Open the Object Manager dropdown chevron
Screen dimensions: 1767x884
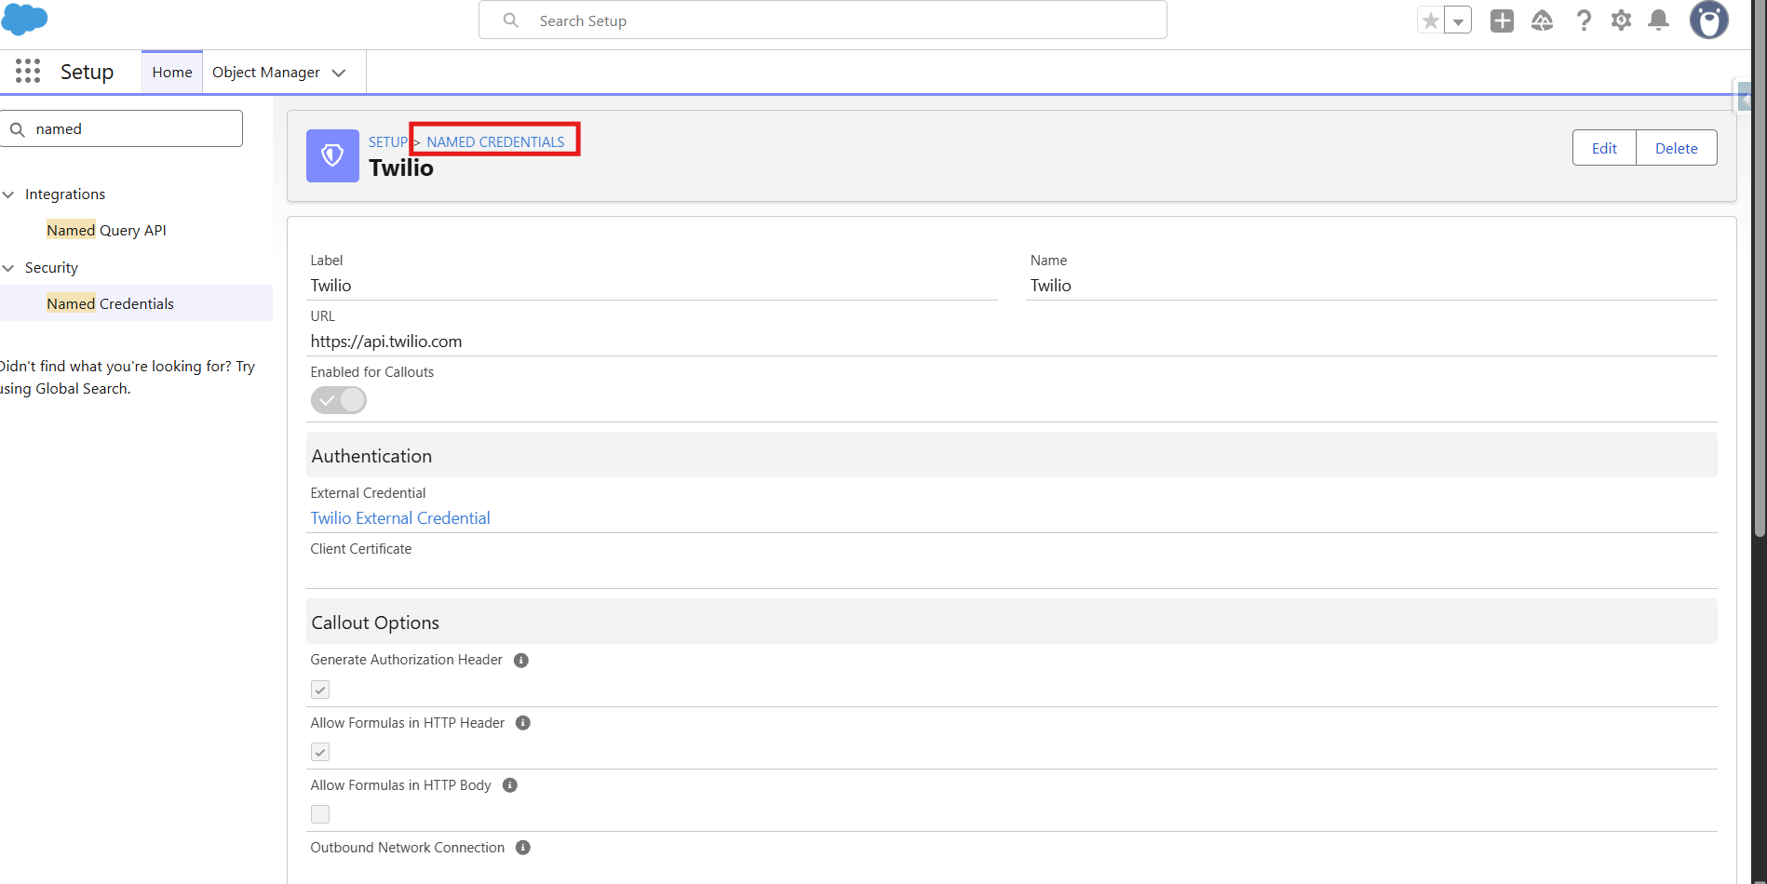(339, 73)
